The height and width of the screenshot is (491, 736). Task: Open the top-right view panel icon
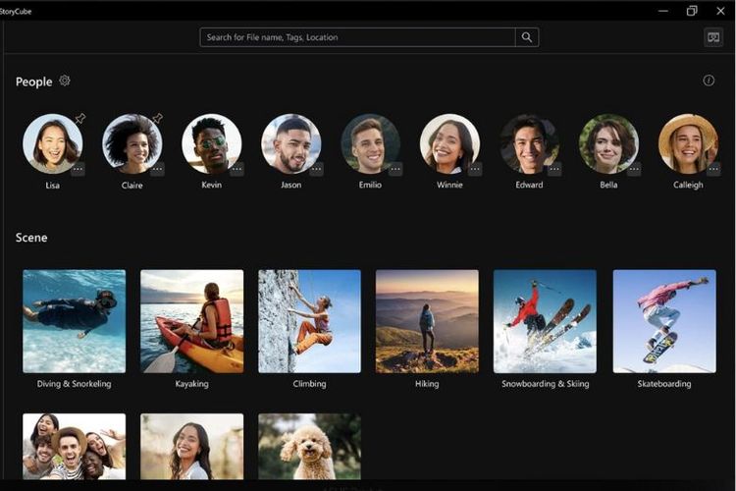(x=713, y=37)
